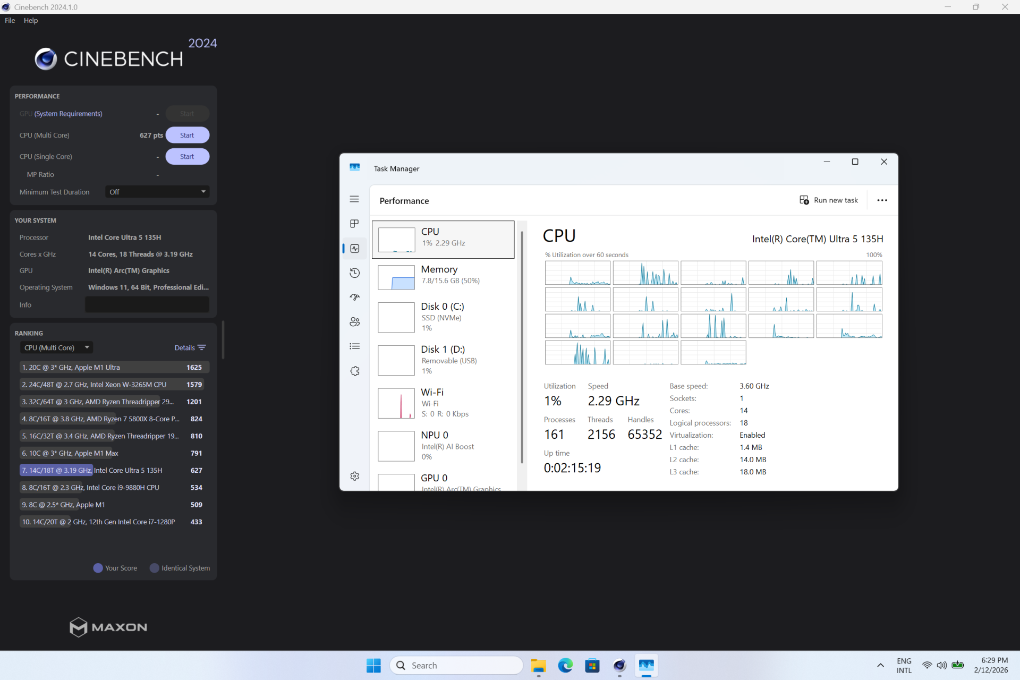Open Minimum Test Duration dropdown
Viewport: 1020px width, 680px height.
(x=157, y=192)
